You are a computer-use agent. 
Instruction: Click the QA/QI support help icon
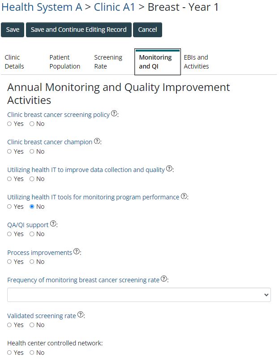(53, 224)
